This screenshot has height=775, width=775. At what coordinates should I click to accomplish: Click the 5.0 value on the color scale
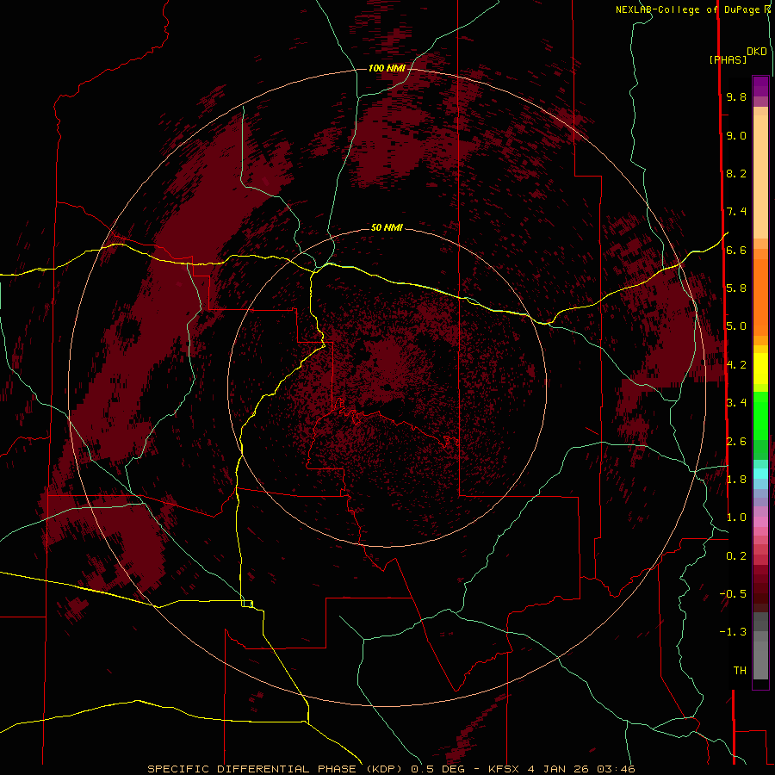(x=736, y=326)
